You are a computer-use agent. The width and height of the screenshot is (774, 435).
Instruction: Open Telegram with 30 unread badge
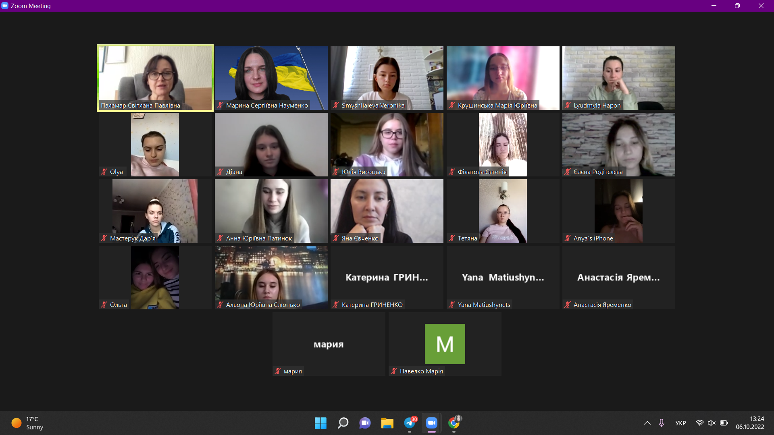coord(410,423)
